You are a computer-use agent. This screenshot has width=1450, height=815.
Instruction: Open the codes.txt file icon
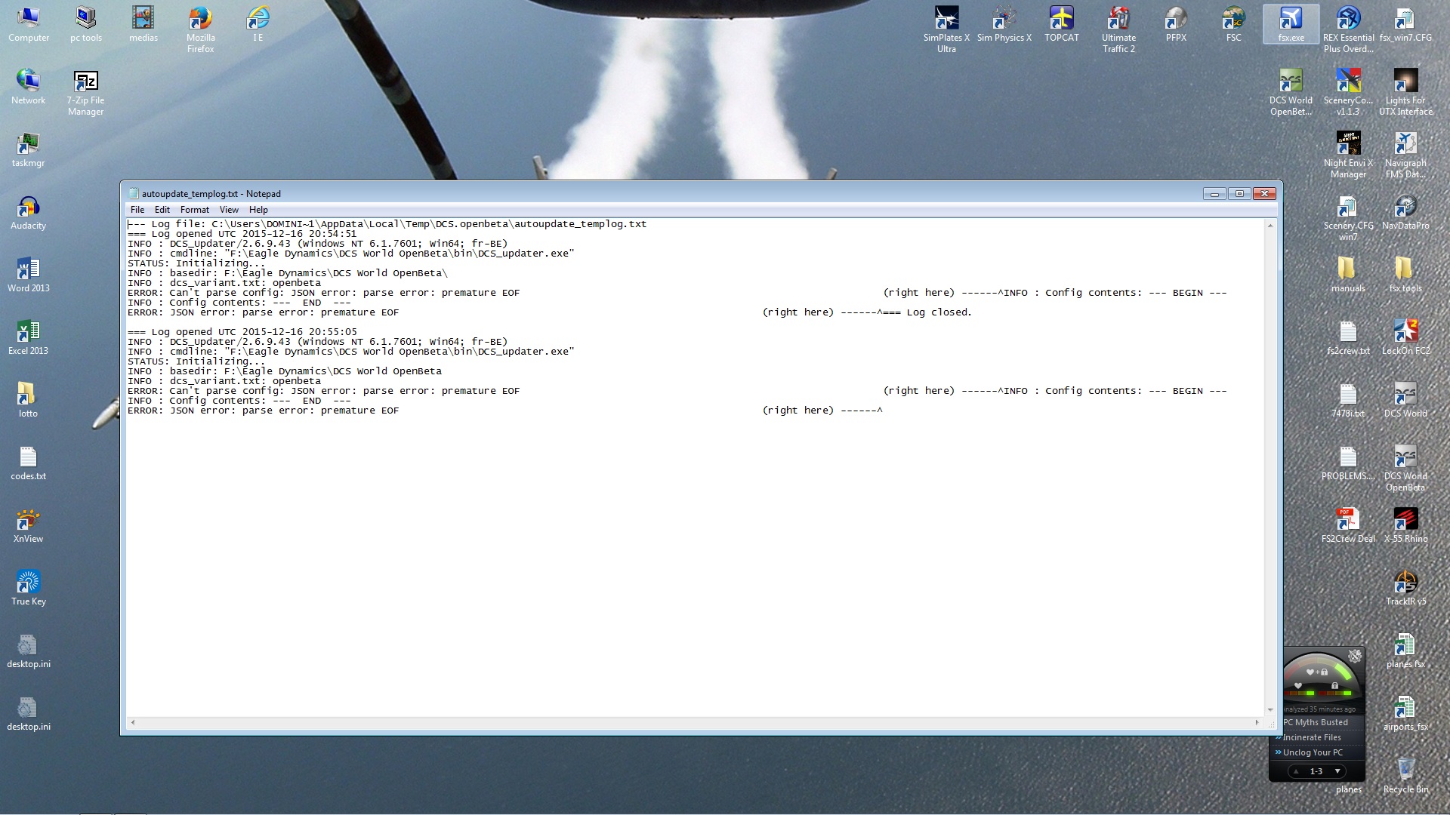pyautogui.click(x=28, y=463)
